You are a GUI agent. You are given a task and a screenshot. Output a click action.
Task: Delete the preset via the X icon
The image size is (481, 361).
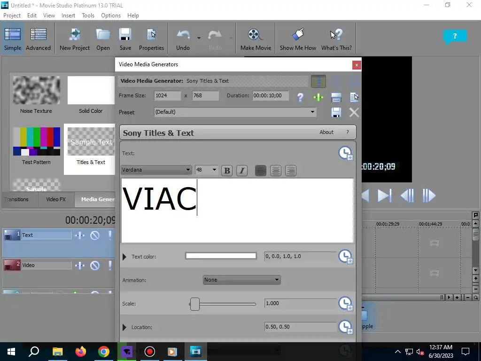pyautogui.click(x=354, y=112)
